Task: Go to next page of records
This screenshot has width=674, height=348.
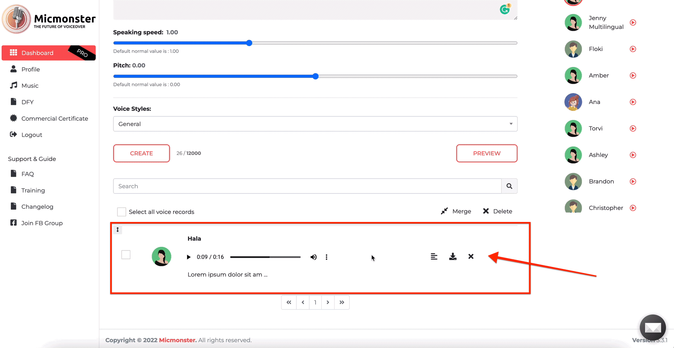Action: click(328, 302)
